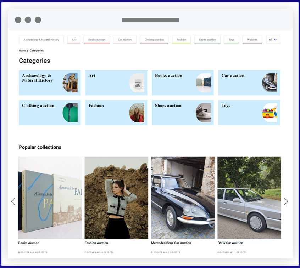Image resolution: width=300 pixels, height=268 pixels.
Task: Click the browser address bar
Action: [150, 20]
